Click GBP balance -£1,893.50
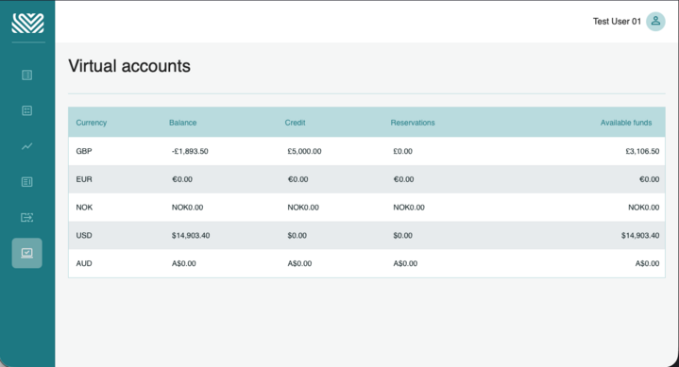 pos(190,151)
